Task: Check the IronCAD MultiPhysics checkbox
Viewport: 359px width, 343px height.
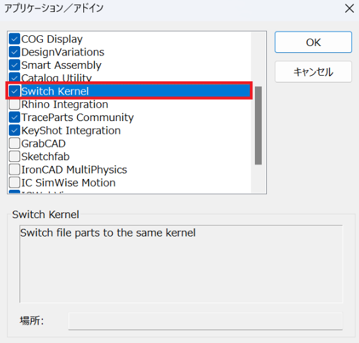Action: point(14,170)
